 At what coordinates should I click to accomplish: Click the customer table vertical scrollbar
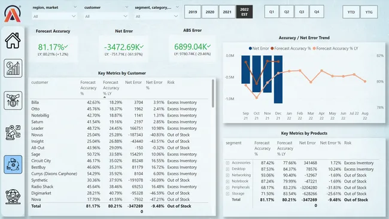[x=213, y=93]
